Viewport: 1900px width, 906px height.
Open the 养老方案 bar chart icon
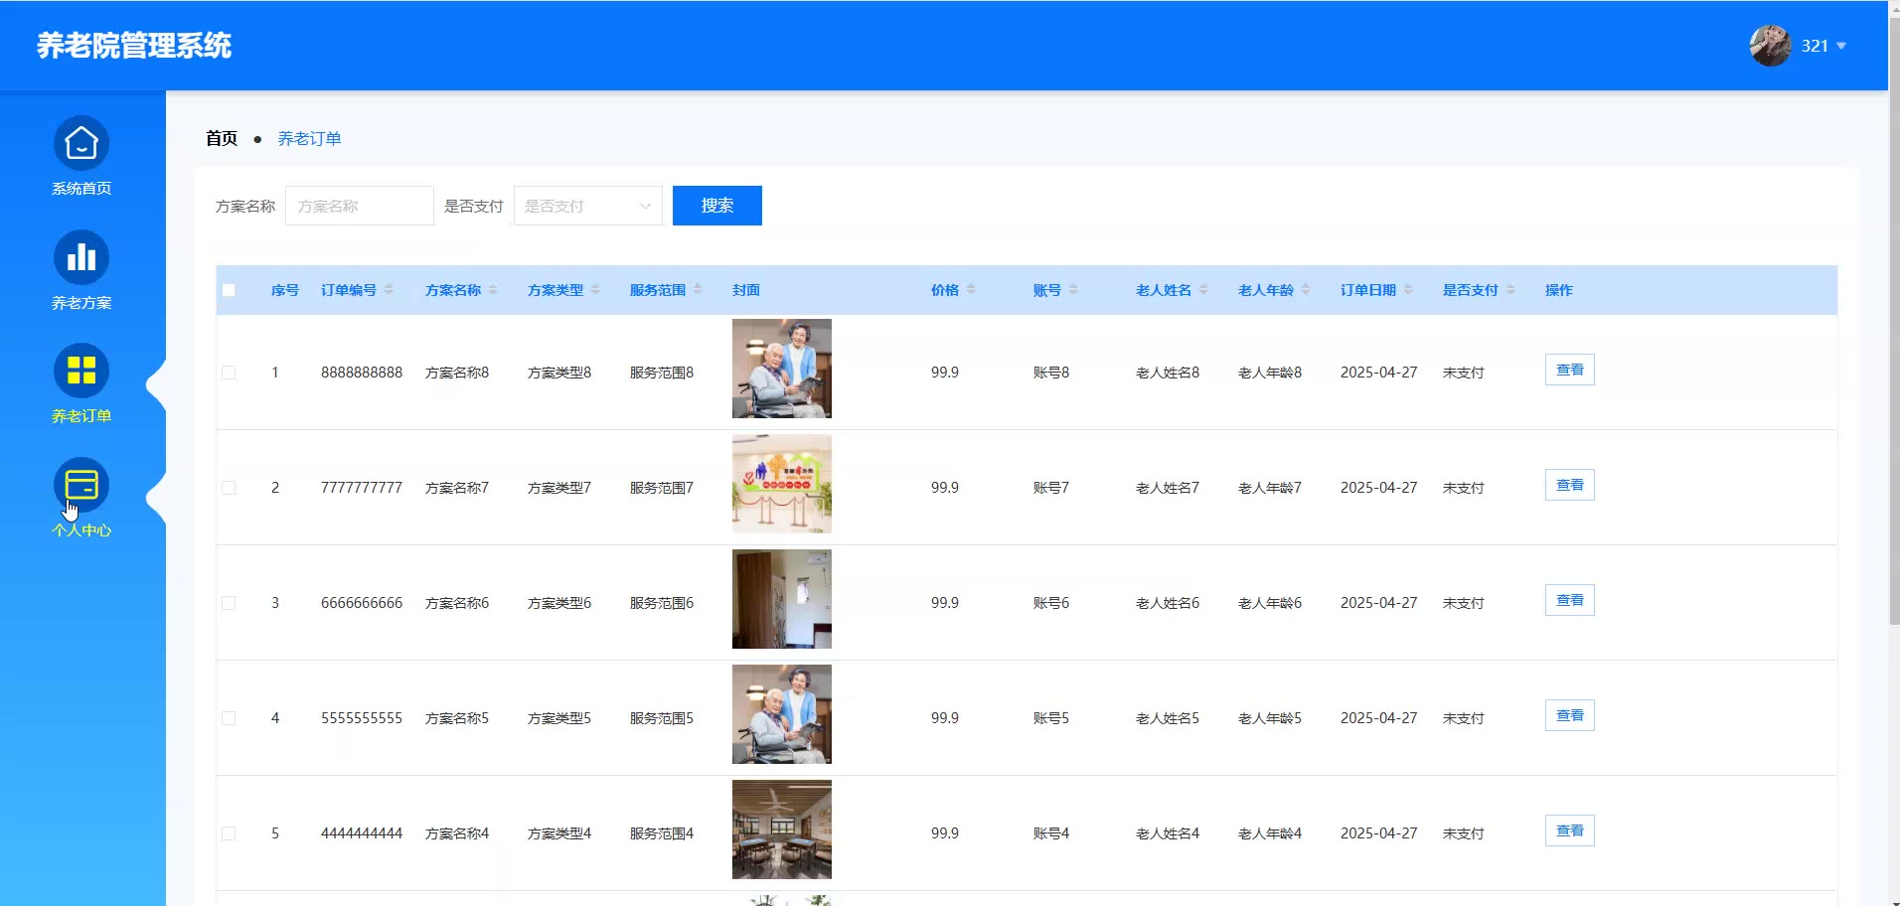pos(81,258)
